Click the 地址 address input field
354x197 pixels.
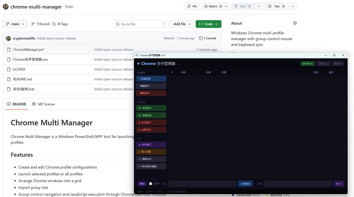pos(202,184)
